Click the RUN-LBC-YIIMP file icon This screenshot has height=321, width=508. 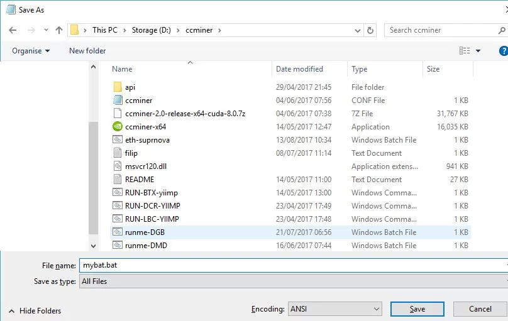pos(118,219)
